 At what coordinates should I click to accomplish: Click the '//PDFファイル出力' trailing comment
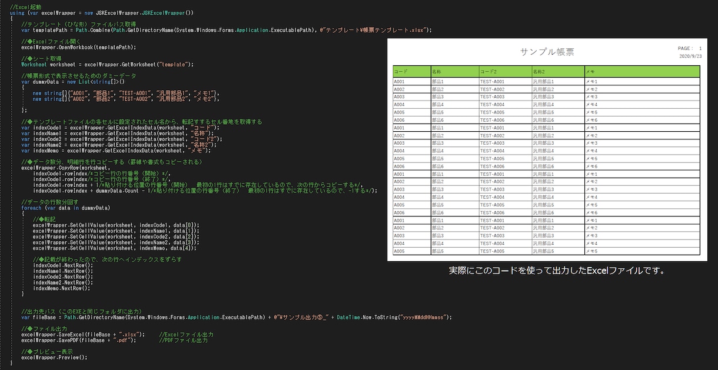click(183, 340)
